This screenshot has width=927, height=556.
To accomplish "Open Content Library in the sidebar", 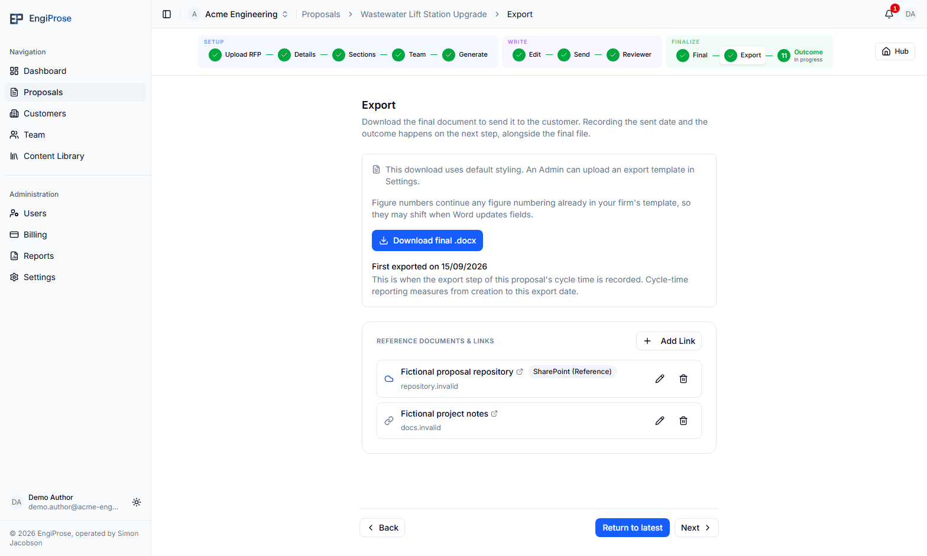I will [x=75, y=156].
